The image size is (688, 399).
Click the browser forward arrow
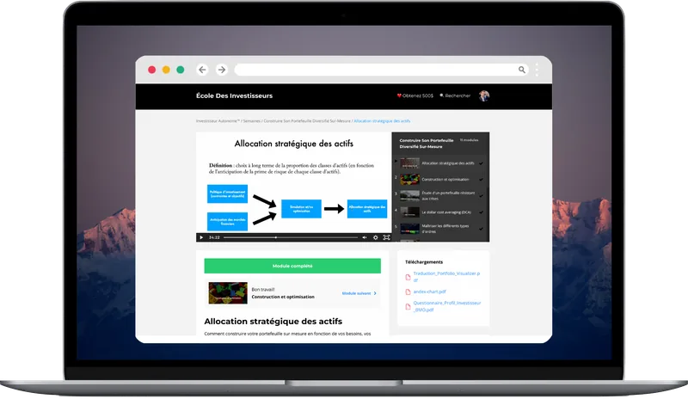(222, 70)
